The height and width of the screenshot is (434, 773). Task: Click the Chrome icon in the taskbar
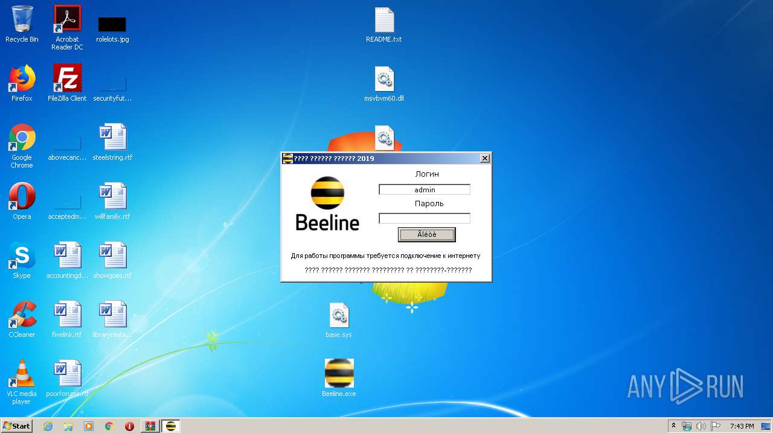click(109, 426)
